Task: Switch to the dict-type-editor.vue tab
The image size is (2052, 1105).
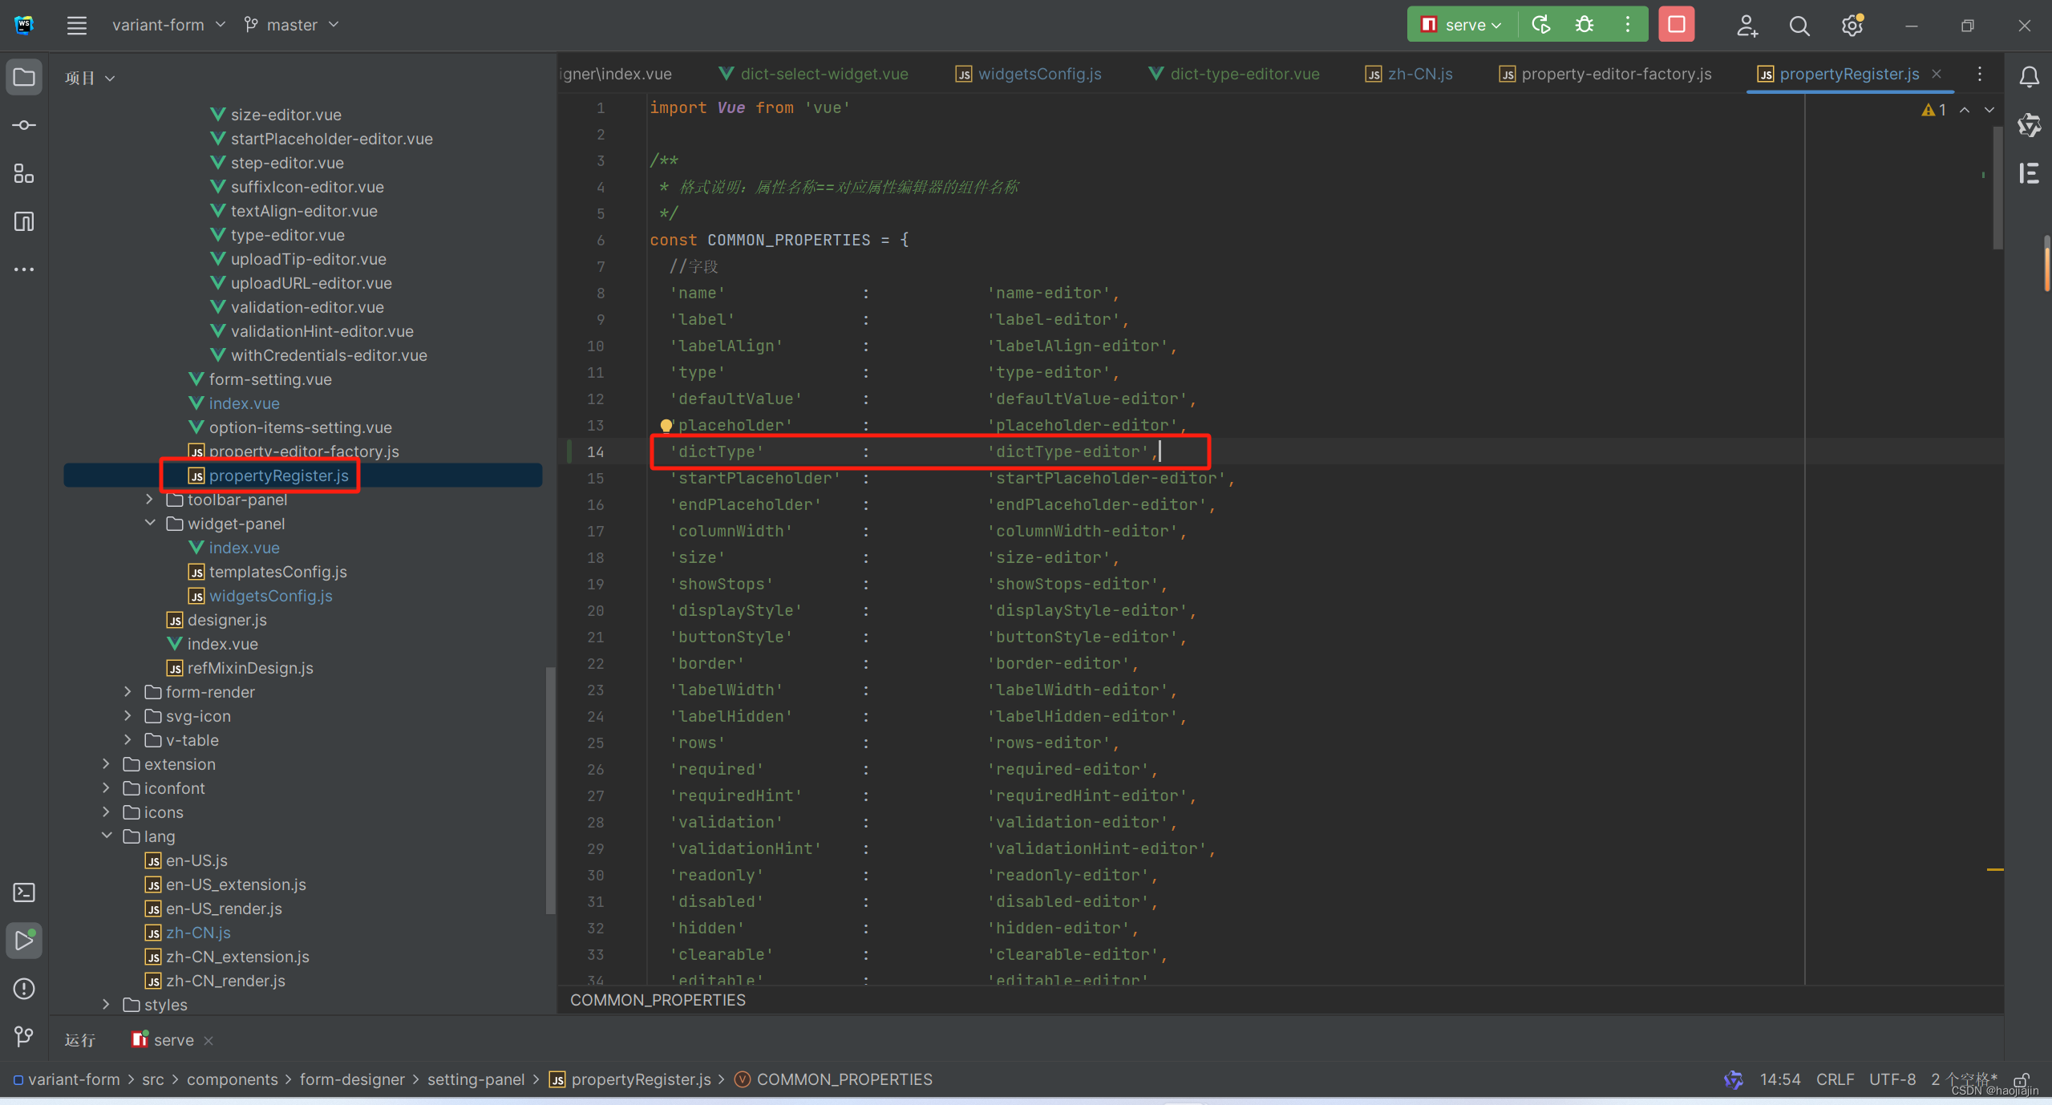Action: click(1244, 74)
